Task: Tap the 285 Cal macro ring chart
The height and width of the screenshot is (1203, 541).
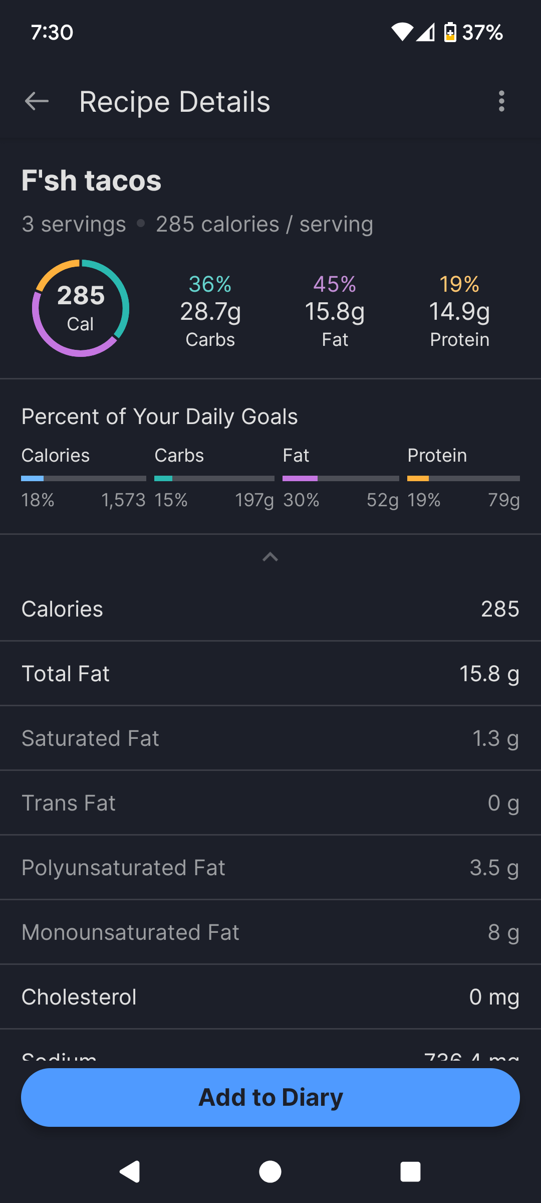Action: click(81, 308)
